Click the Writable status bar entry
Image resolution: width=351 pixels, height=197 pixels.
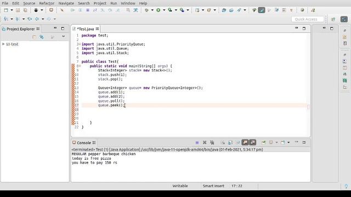[180, 186]
